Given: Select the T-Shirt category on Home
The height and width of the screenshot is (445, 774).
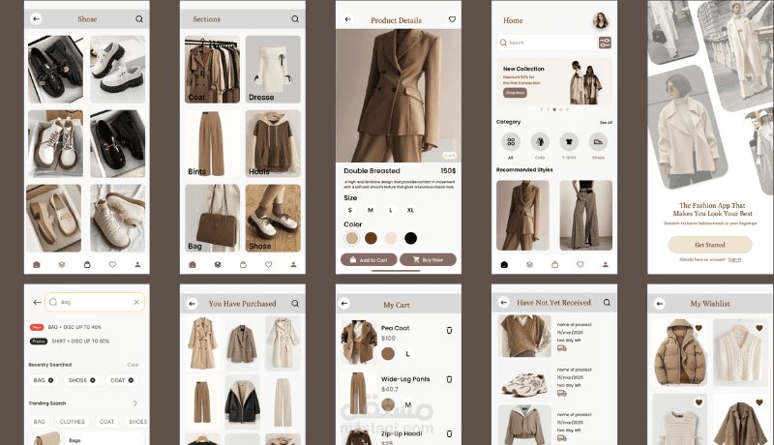Looking at the screenshot, I should [x=569, y=142].
